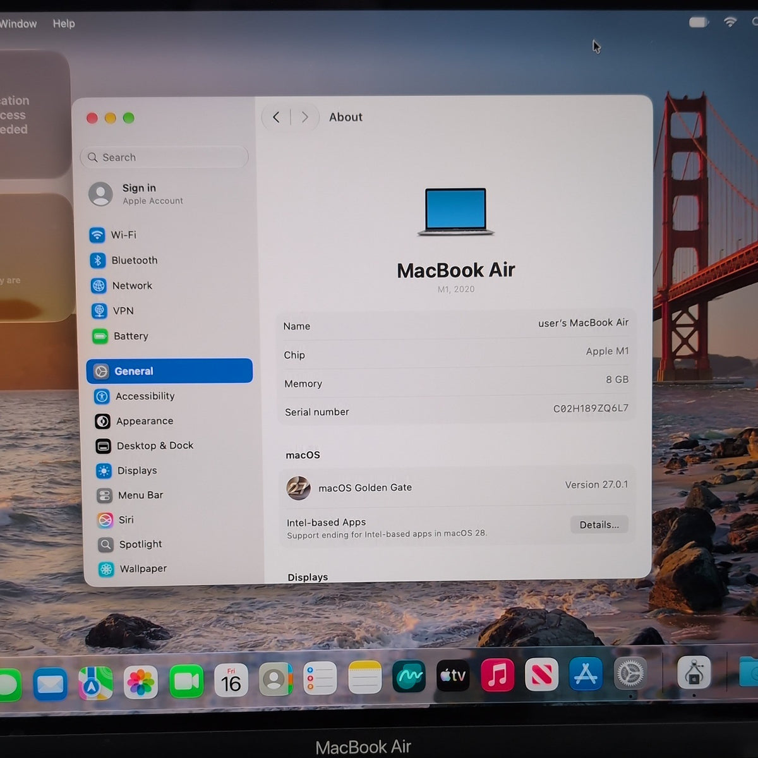Open Wallpaper settings

pos(172,569)
